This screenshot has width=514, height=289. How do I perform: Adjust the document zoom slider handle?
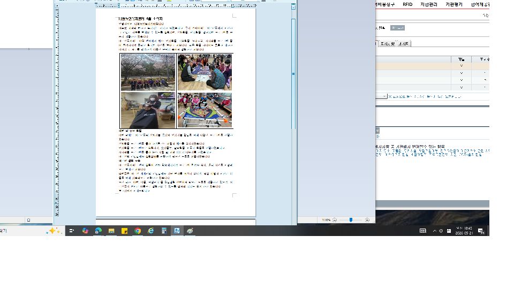pos(351,220)
